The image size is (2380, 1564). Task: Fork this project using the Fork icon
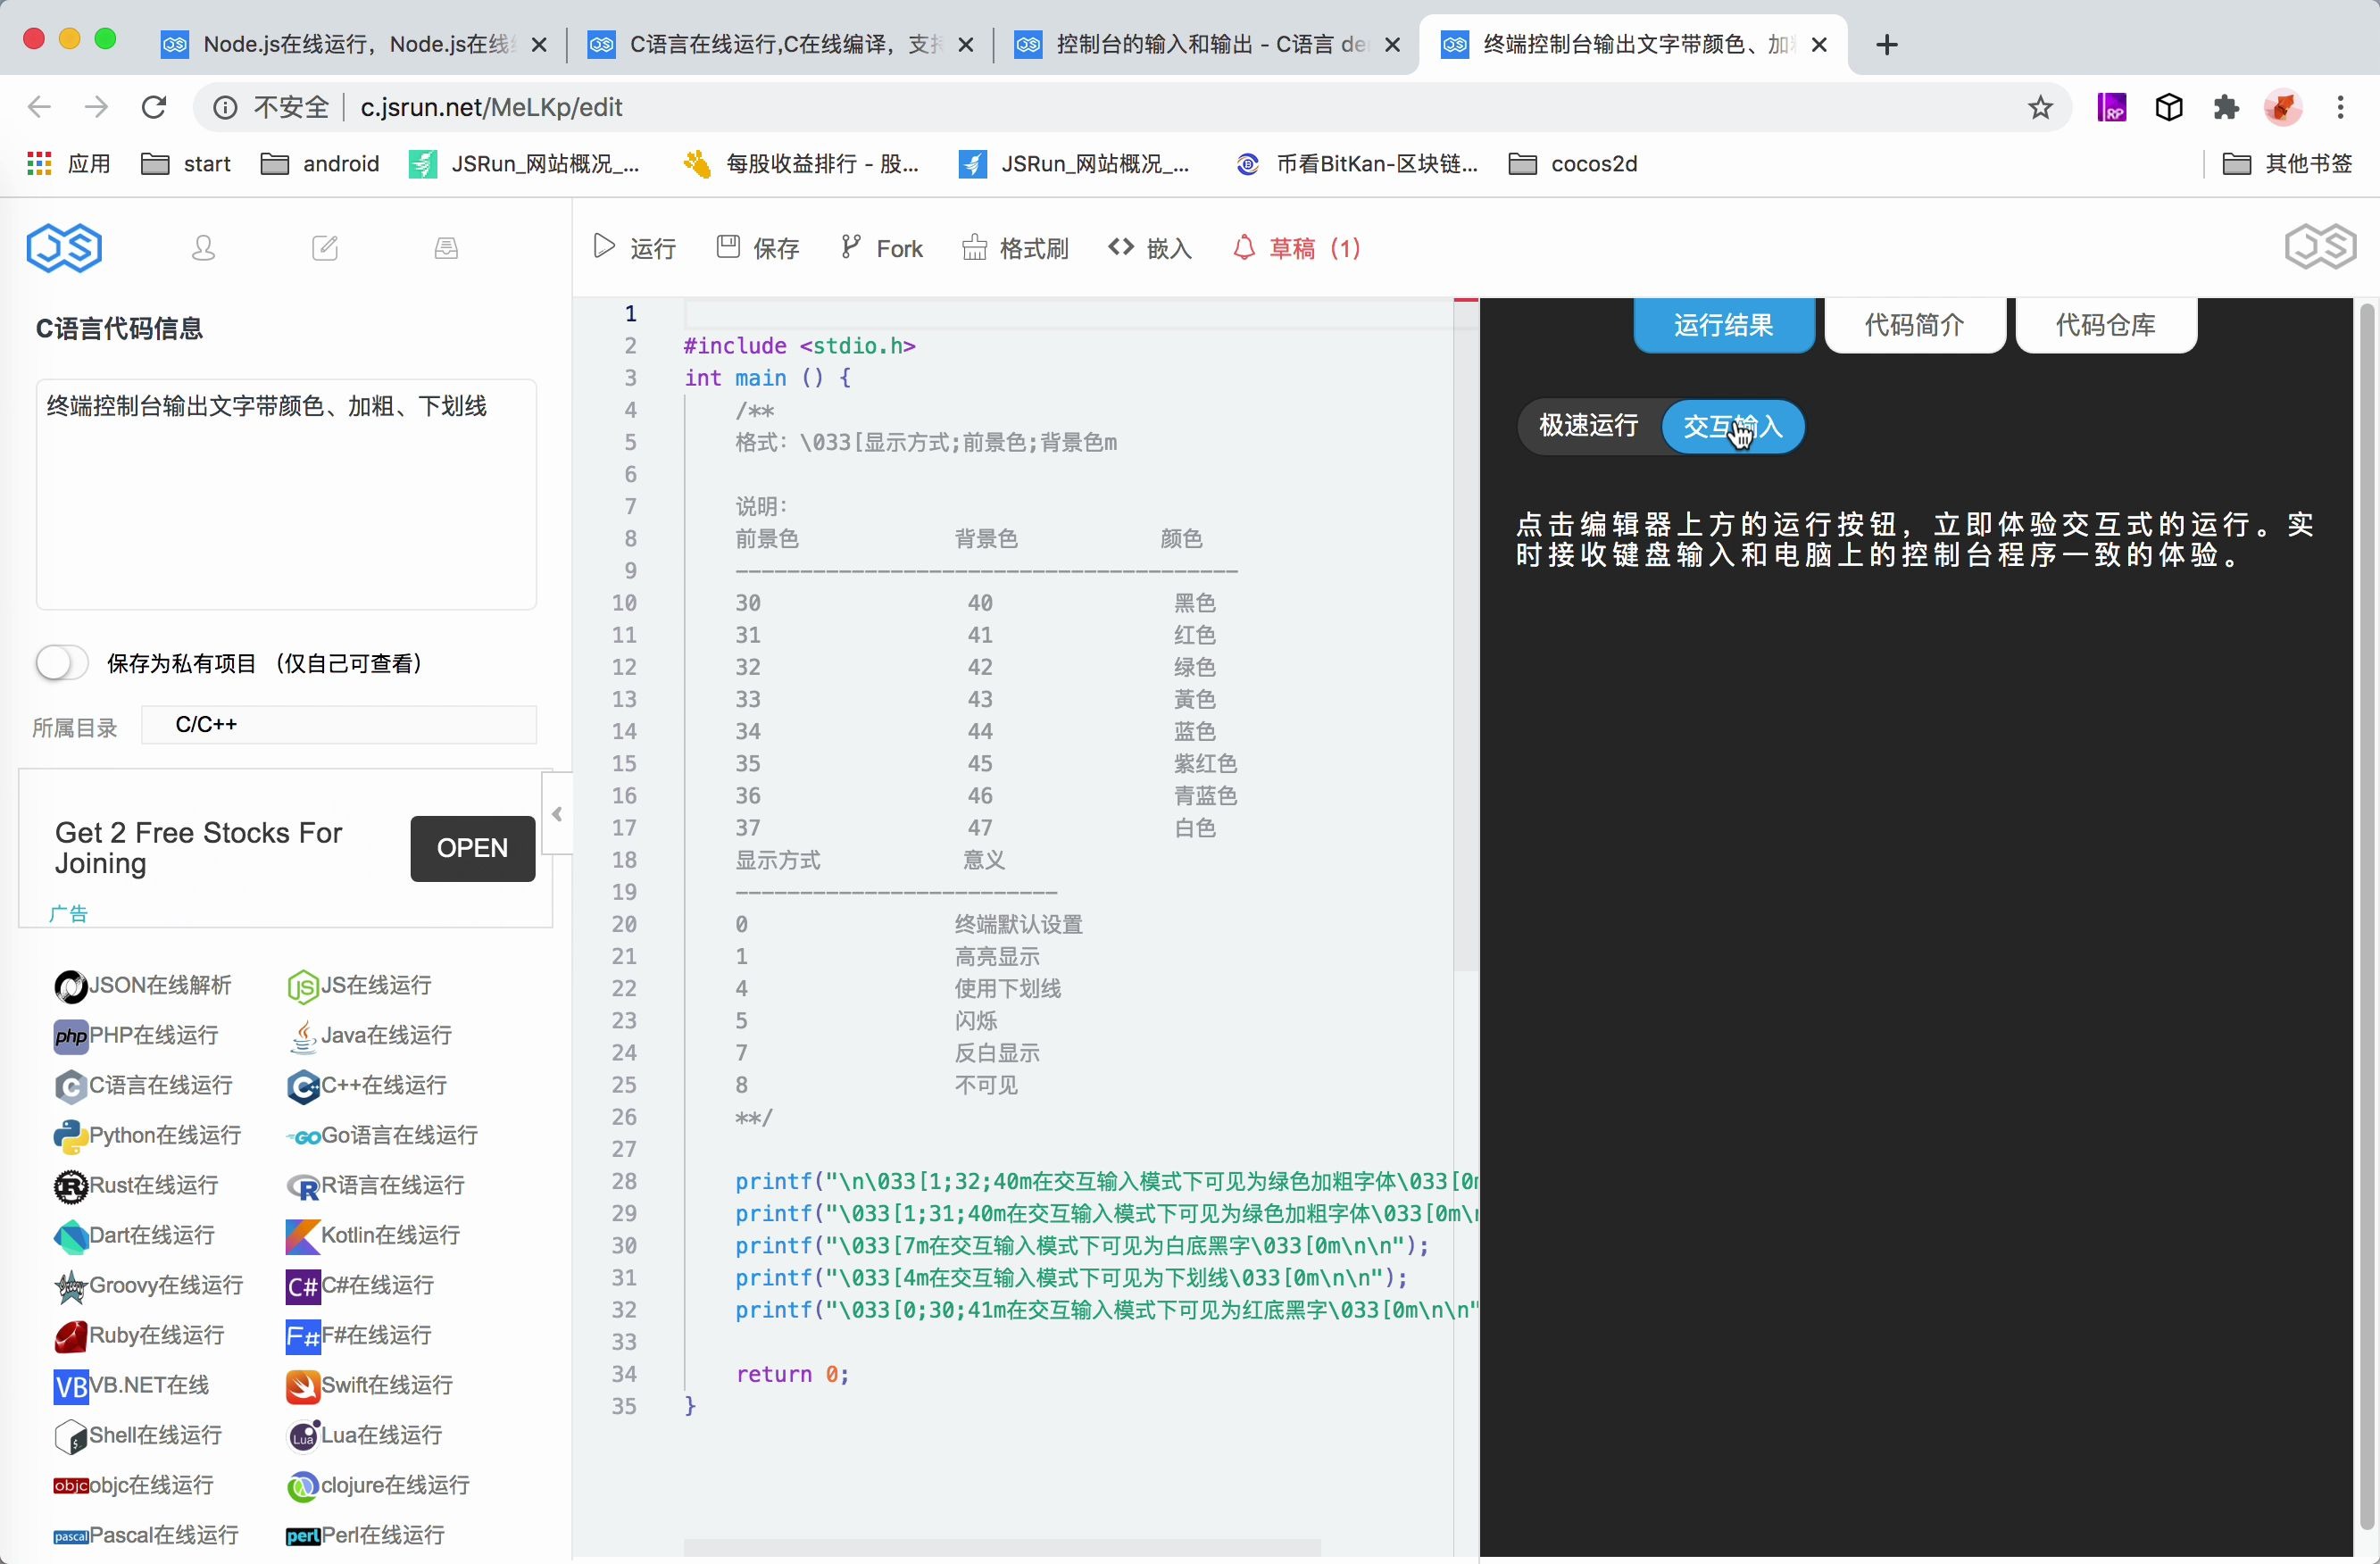coord(850,247)
